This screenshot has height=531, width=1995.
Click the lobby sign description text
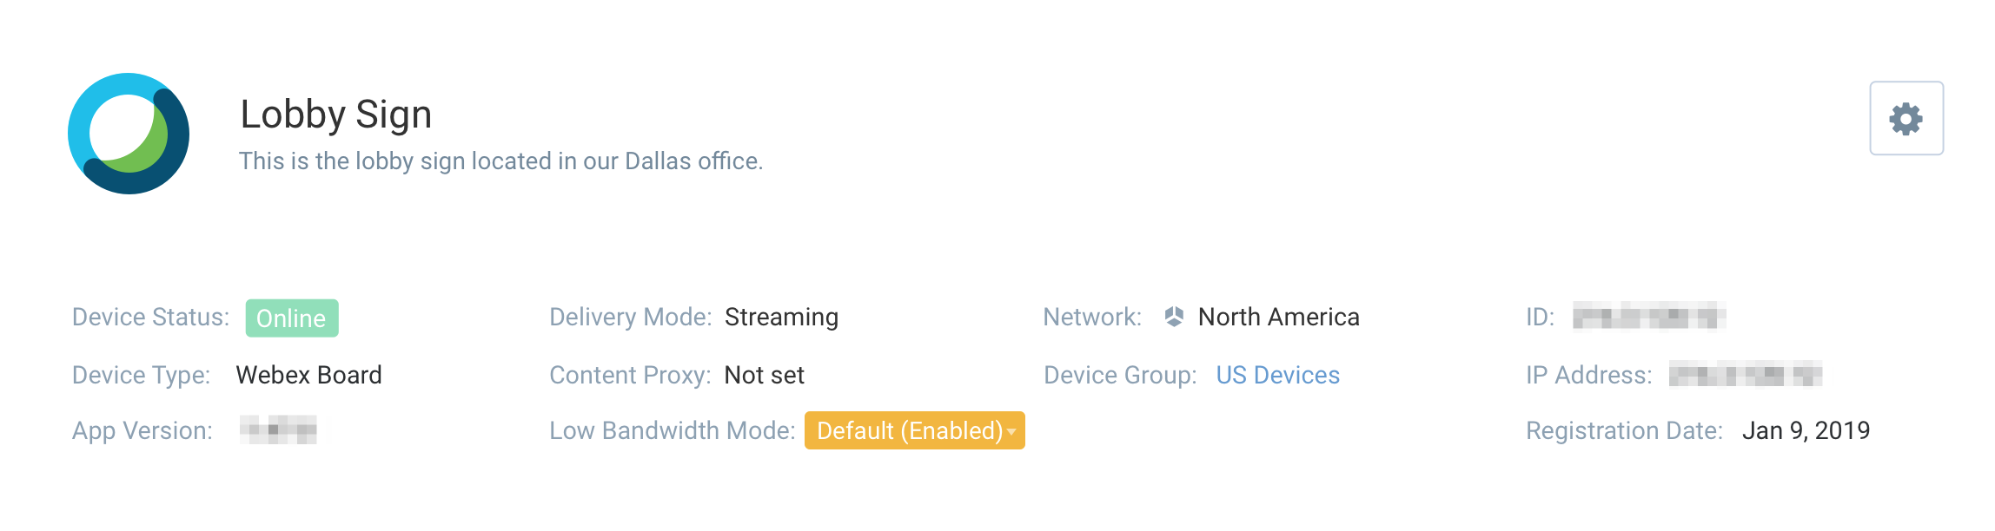(x=500, y=161)
